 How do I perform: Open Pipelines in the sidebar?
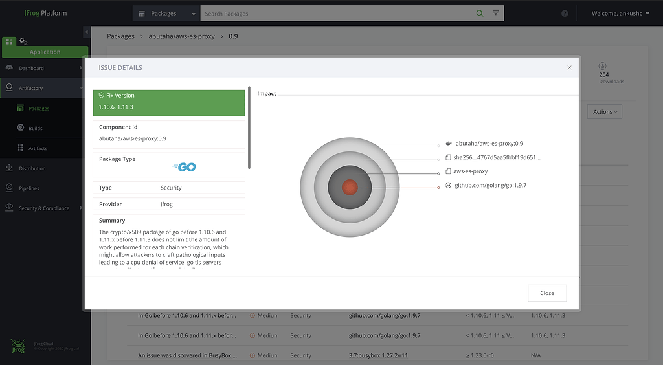pyautogui.click(x=28, y=188)
